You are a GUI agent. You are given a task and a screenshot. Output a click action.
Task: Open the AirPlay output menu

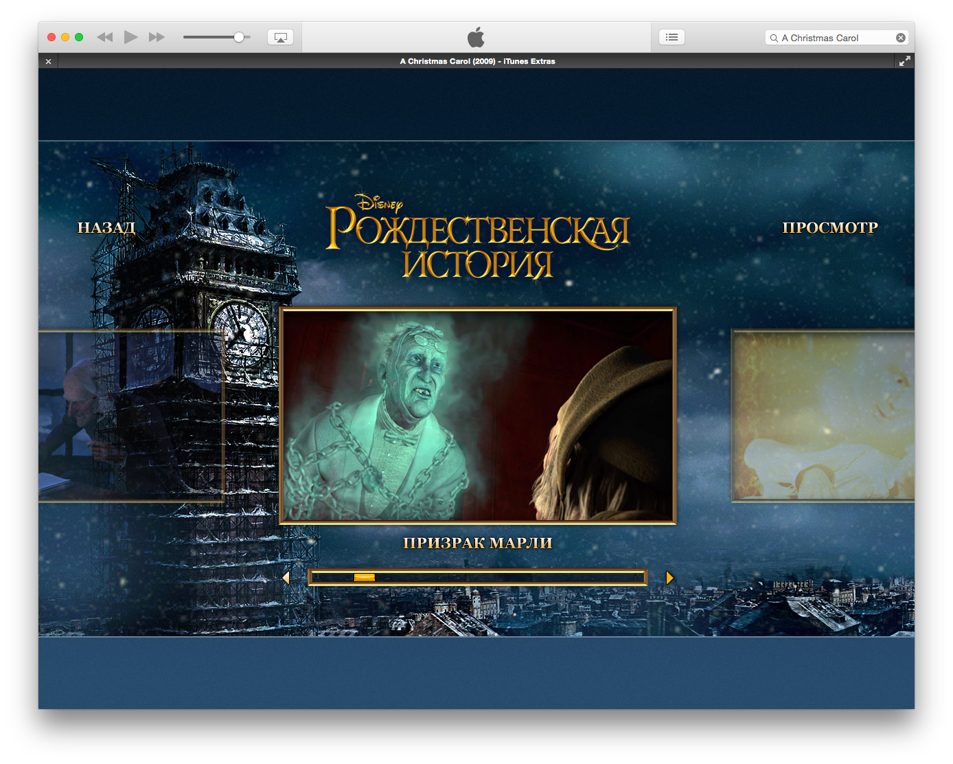pos(280,38)
